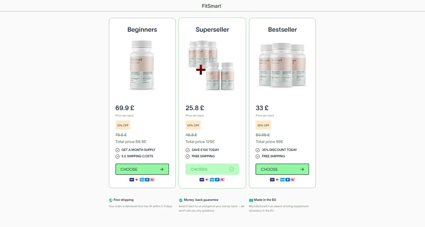The width and height of the screenshot is (425, 227).
Task: Select the Bestseller plan heading
Action: click(x=282, y=30)
